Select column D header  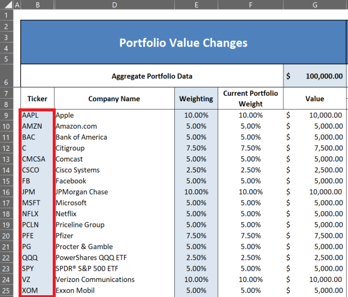point(114,5)
